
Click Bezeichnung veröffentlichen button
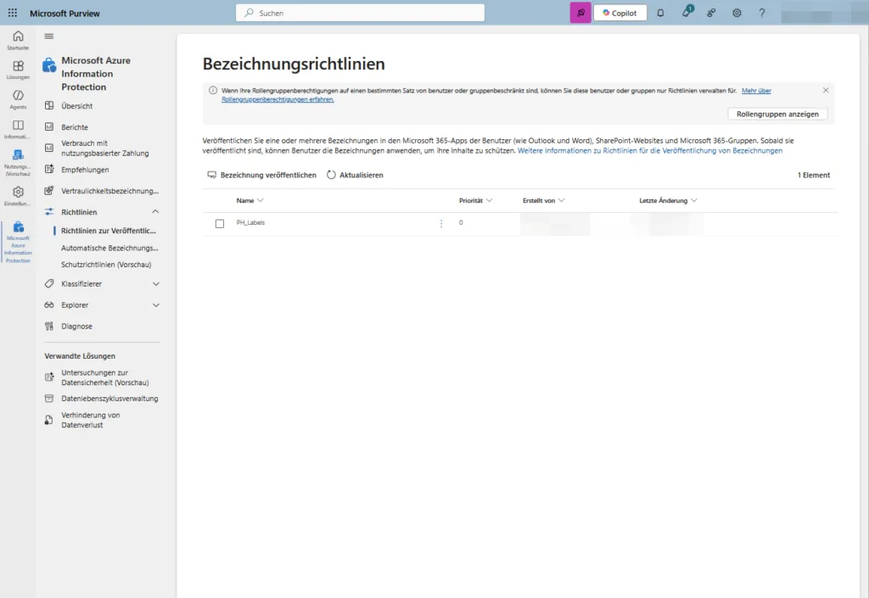coord(262,175)
